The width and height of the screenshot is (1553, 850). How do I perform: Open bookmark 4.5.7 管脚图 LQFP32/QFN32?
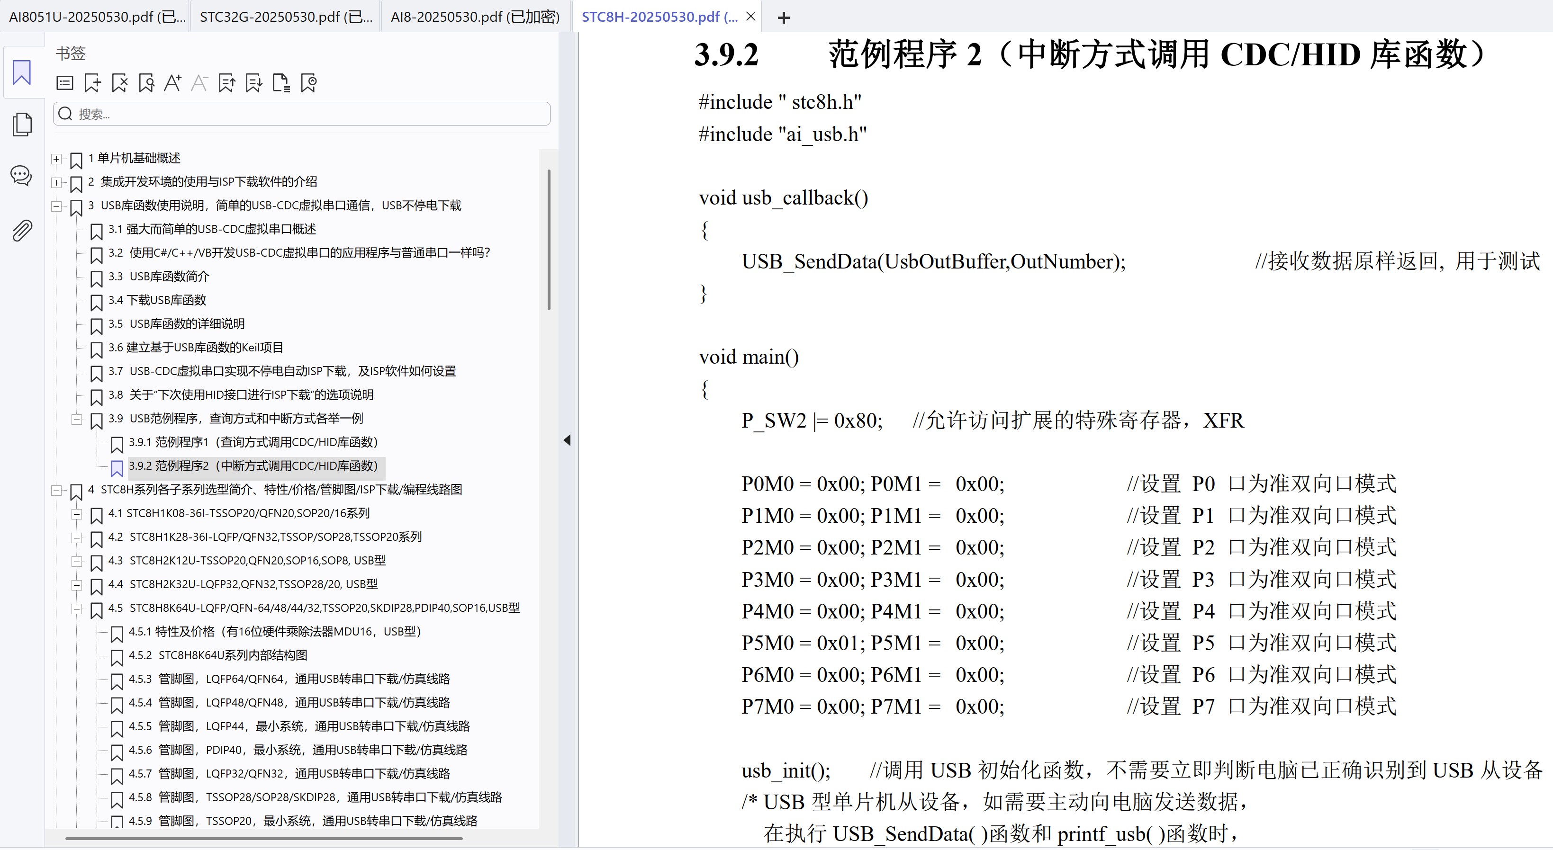pyautogui.click(x=289, y=773)
